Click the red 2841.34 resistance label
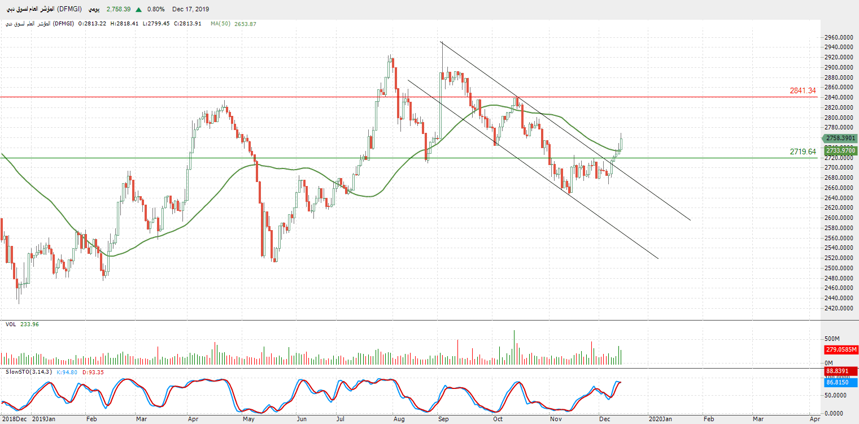 [x=803, y=90]
